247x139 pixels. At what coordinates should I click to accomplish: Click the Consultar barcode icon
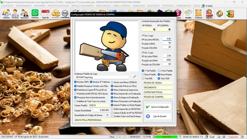point(65,14)
